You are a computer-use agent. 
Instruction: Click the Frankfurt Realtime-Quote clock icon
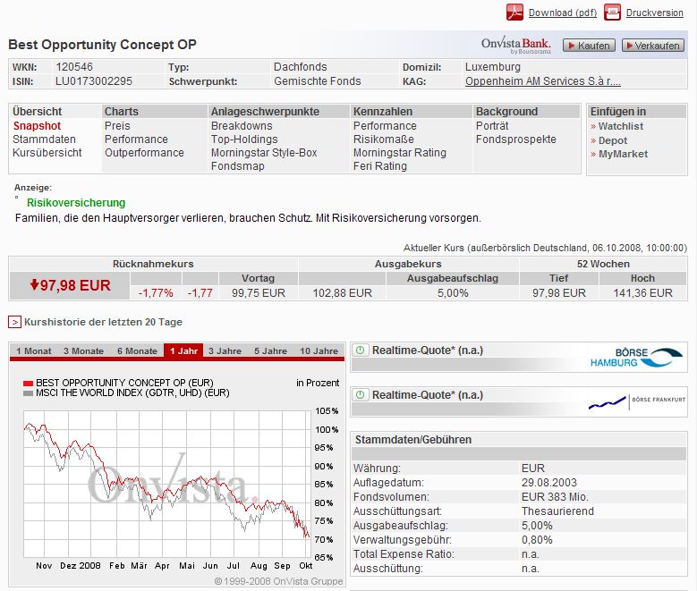click(x=361, y=394)
